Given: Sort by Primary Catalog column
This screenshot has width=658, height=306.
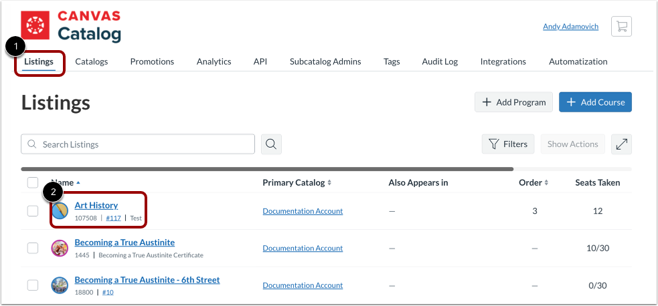Looking at the screenshot, I should (x=297, y=182).
